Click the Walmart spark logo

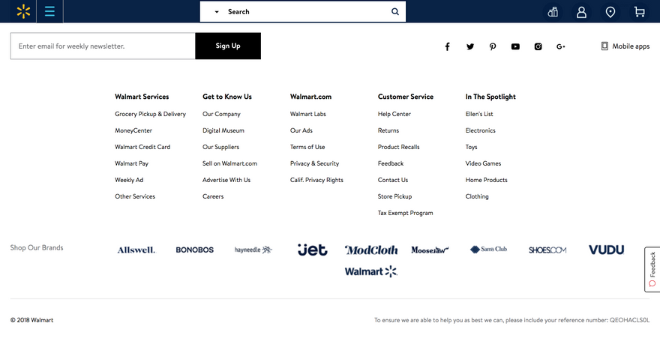click(x=23, y=11)
